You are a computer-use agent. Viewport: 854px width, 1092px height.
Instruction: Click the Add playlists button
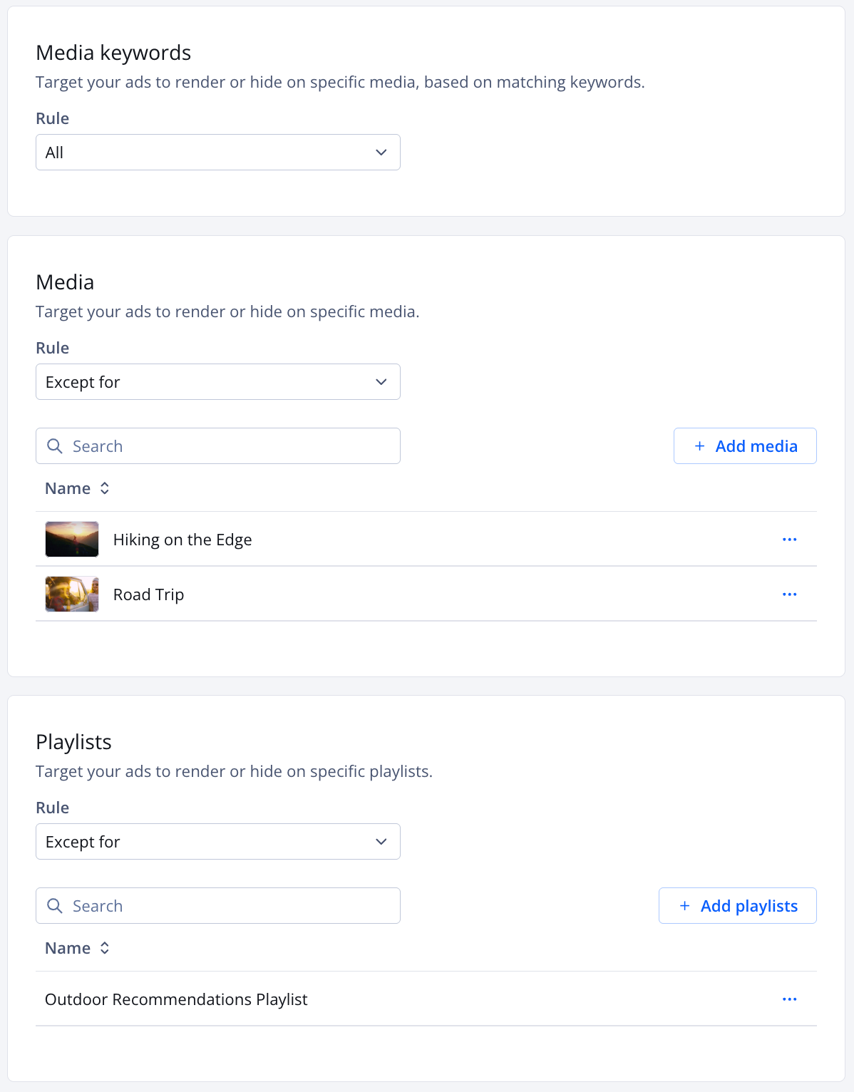[737, 905]
